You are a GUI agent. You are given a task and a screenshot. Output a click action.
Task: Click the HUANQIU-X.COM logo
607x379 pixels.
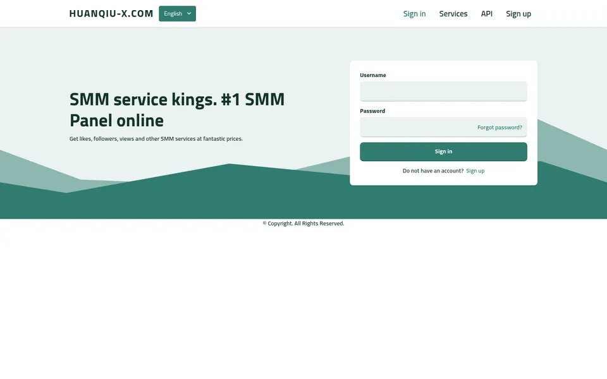tap(111, 13)
